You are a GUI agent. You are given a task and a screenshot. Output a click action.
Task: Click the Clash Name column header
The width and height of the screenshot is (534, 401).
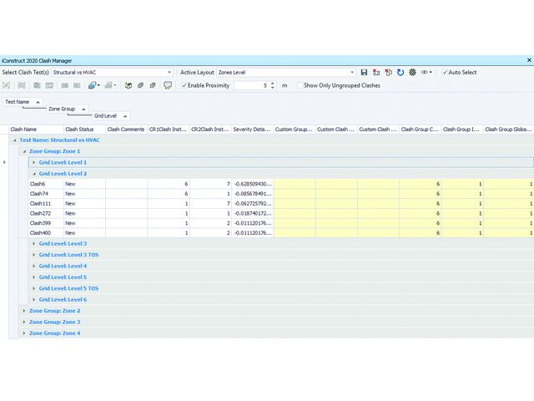click(23, 129)
